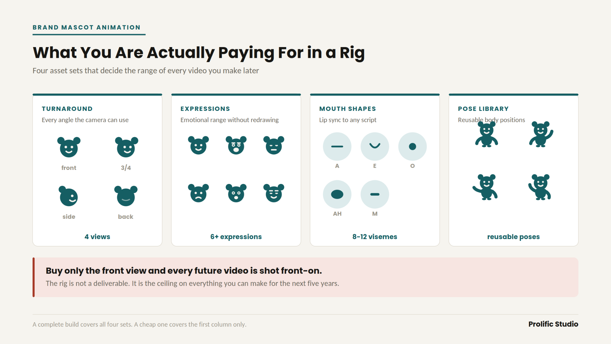
Task: Click the 'reusable poses' label
Action: [513, 237]
